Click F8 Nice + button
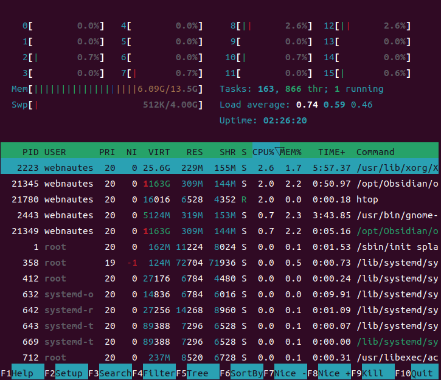441x380 pixels. point(329,373)
